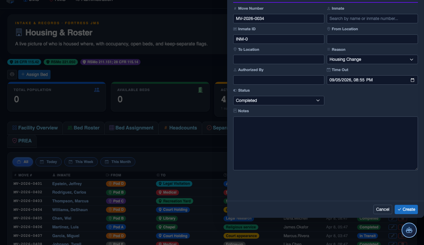Click the INMATE column header
424x245 pixels.
(61, 175)
